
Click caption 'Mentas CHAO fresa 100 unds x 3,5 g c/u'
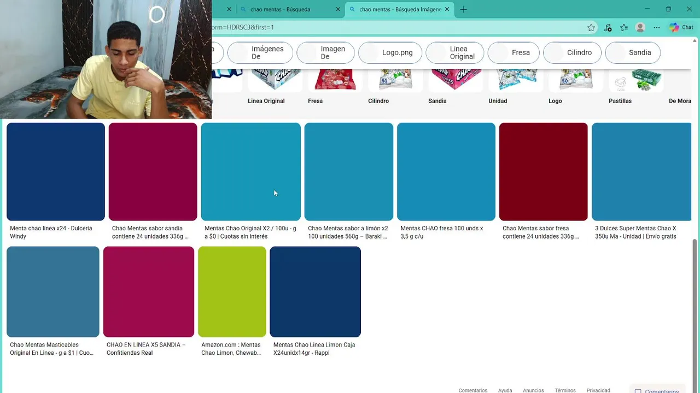[x=442, y=233]
